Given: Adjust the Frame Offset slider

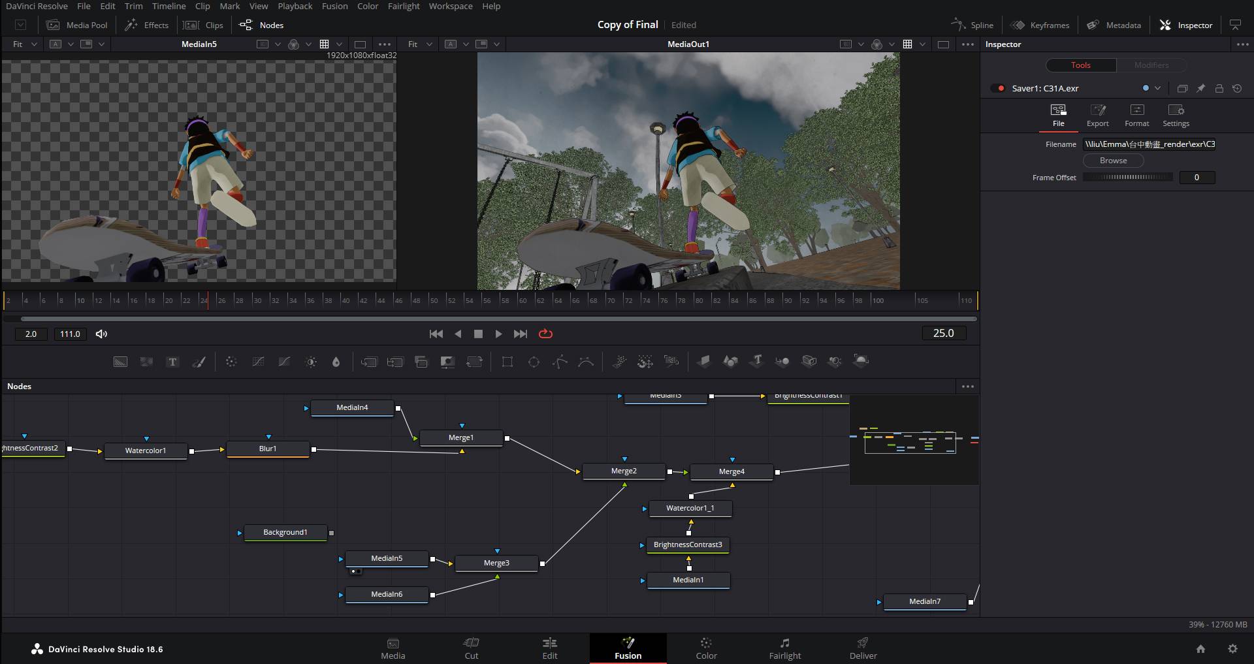Looking at the screenshot, I should [1127, 178].
